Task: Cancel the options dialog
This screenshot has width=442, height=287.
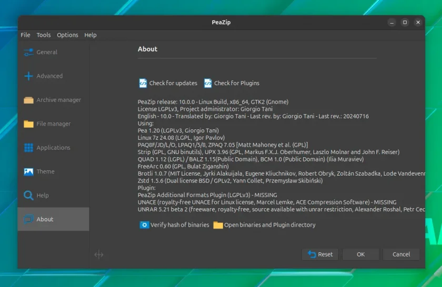Action: tap(401, 254)
